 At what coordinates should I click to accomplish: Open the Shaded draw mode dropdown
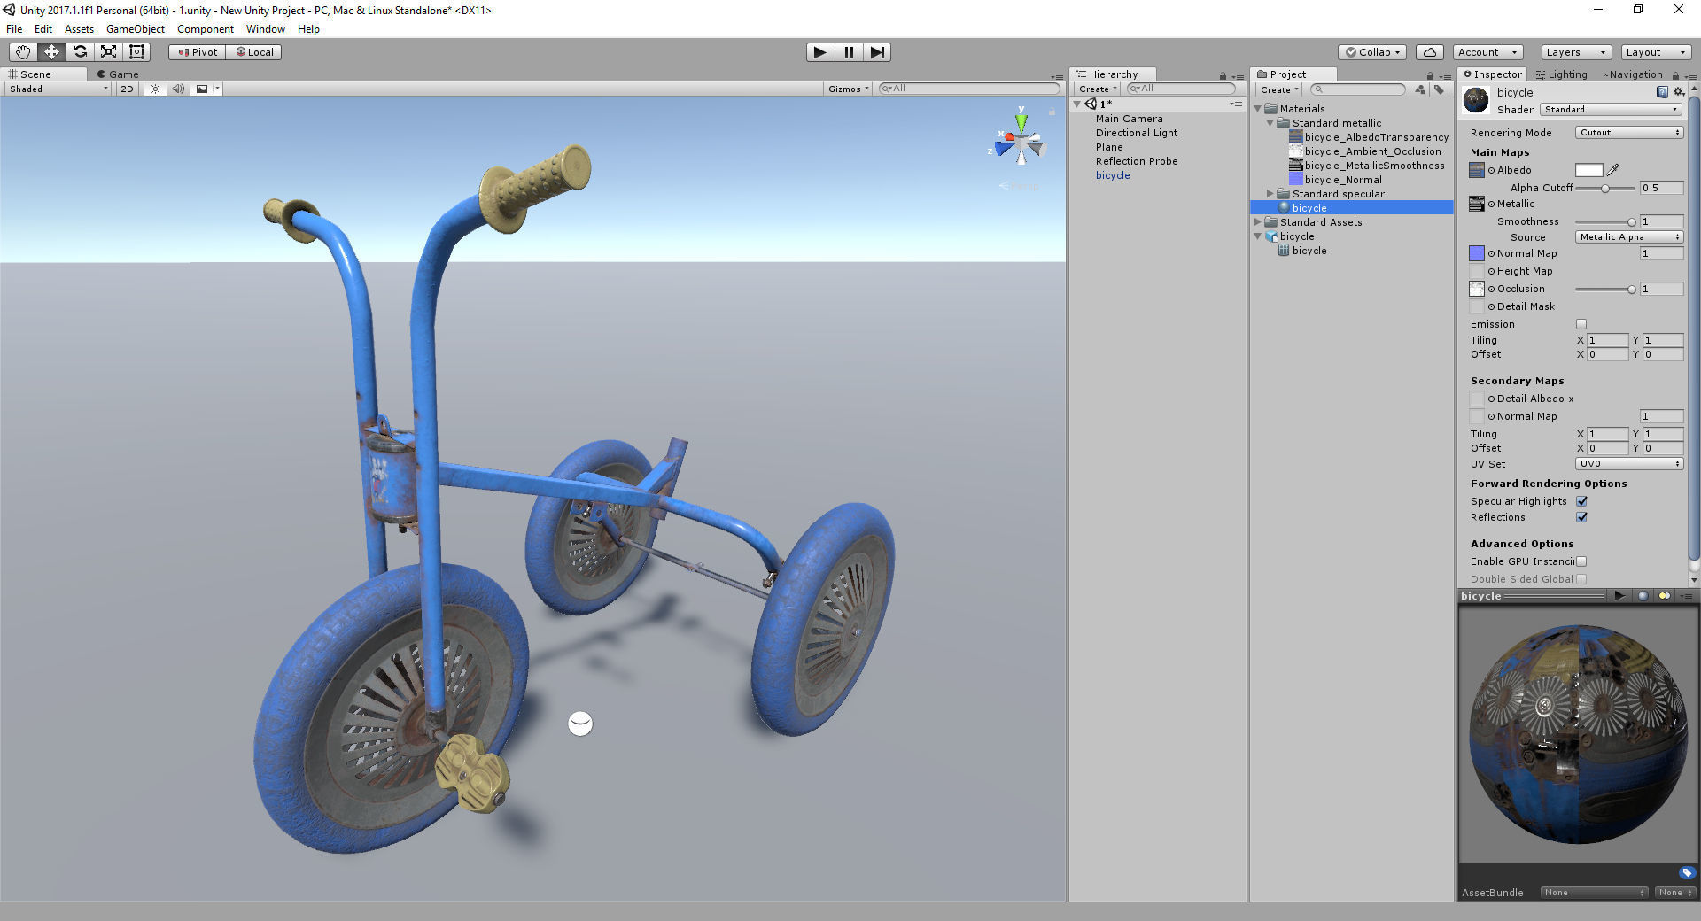pos(58,89)
